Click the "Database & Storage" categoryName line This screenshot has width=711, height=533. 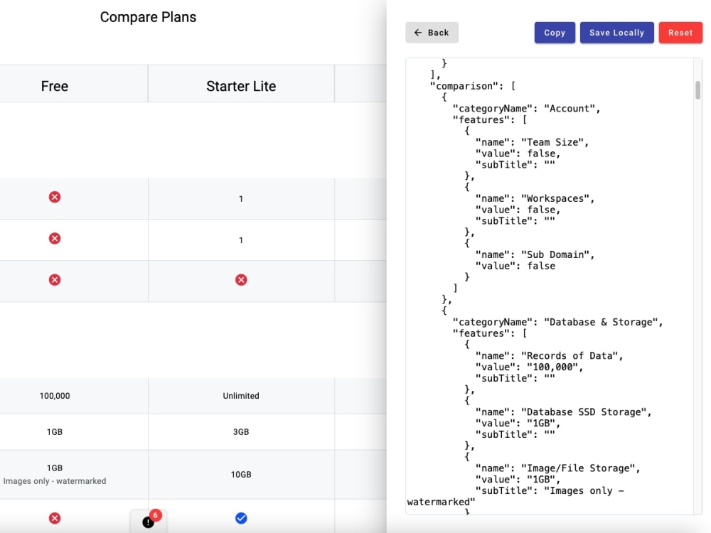pos(557,322)
